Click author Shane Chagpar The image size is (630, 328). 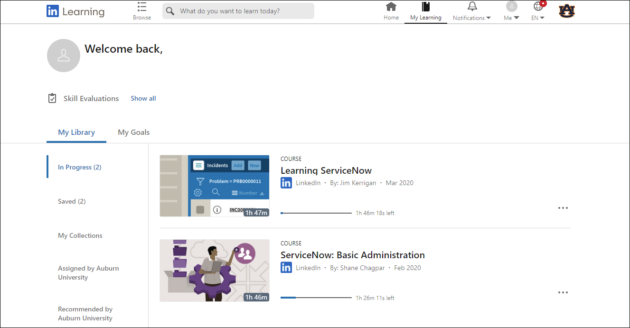point(357,268)
